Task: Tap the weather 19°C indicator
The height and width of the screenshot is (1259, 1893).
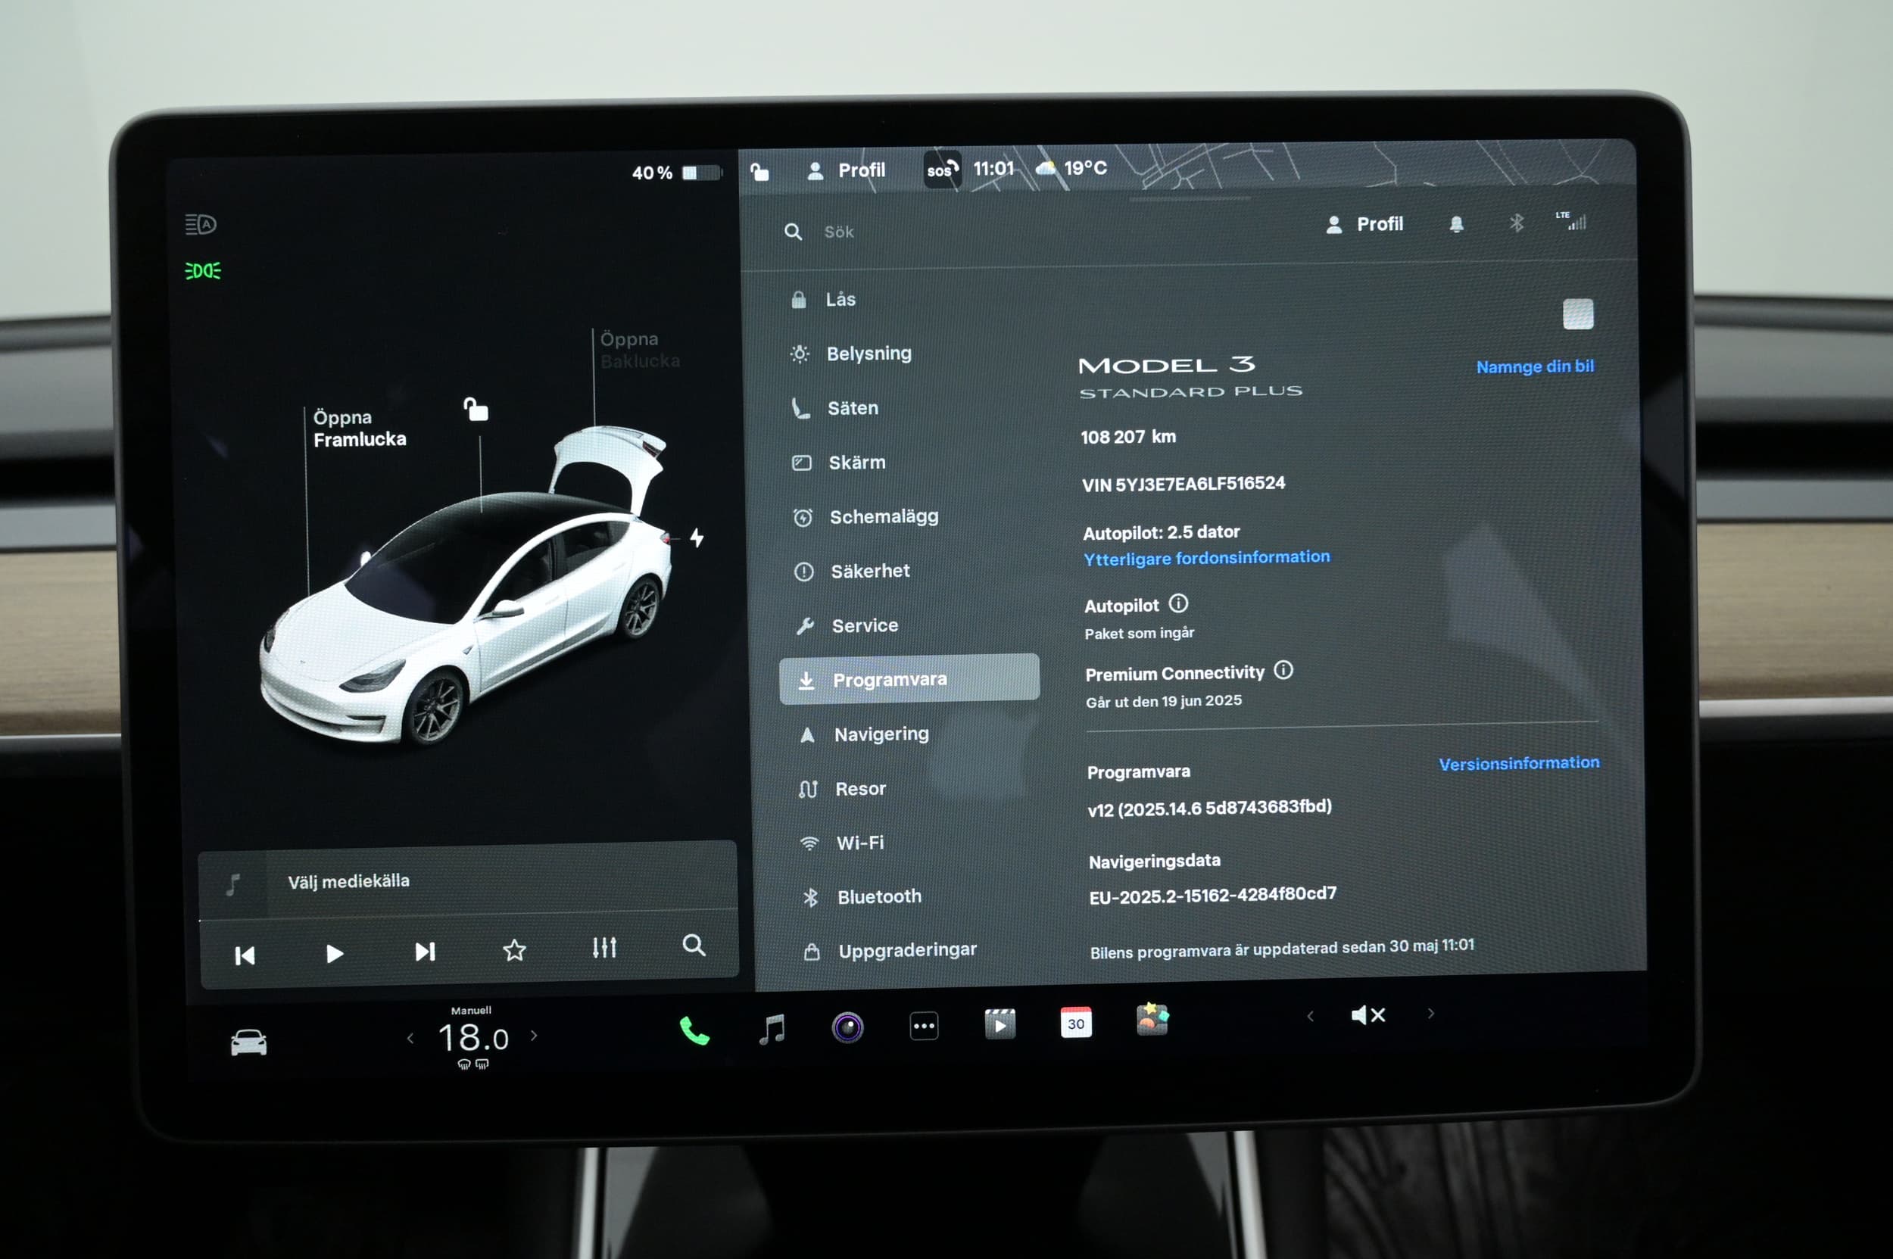Action: tap(1071, 168)
